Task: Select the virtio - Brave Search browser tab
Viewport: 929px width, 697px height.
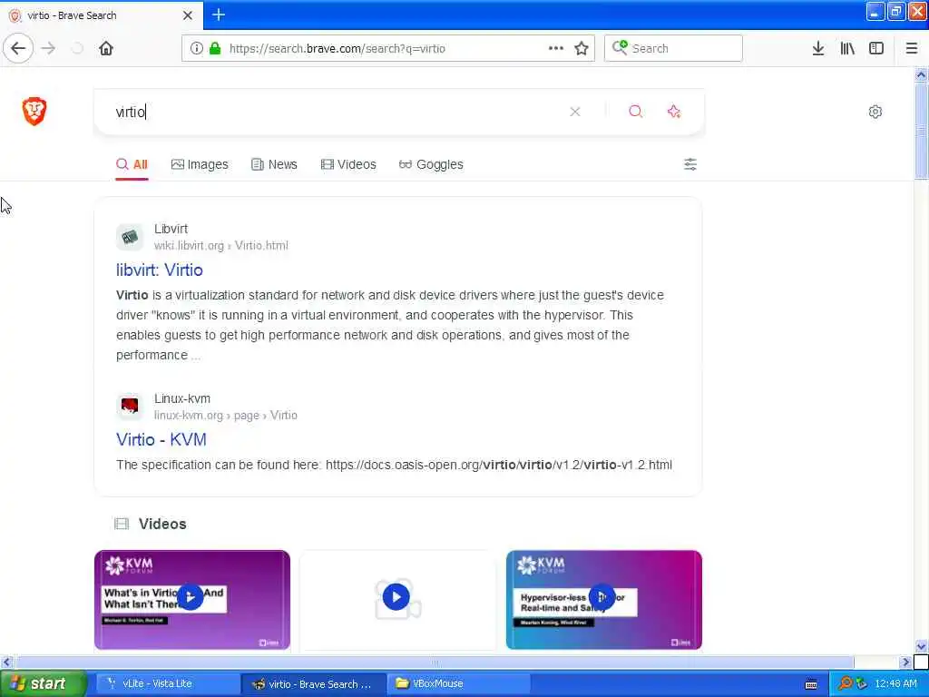Action: point(102,15)
